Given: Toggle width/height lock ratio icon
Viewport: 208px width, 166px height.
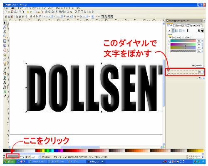Looking at the screenshot, I should pyautogui.click(x=75, y=16).
